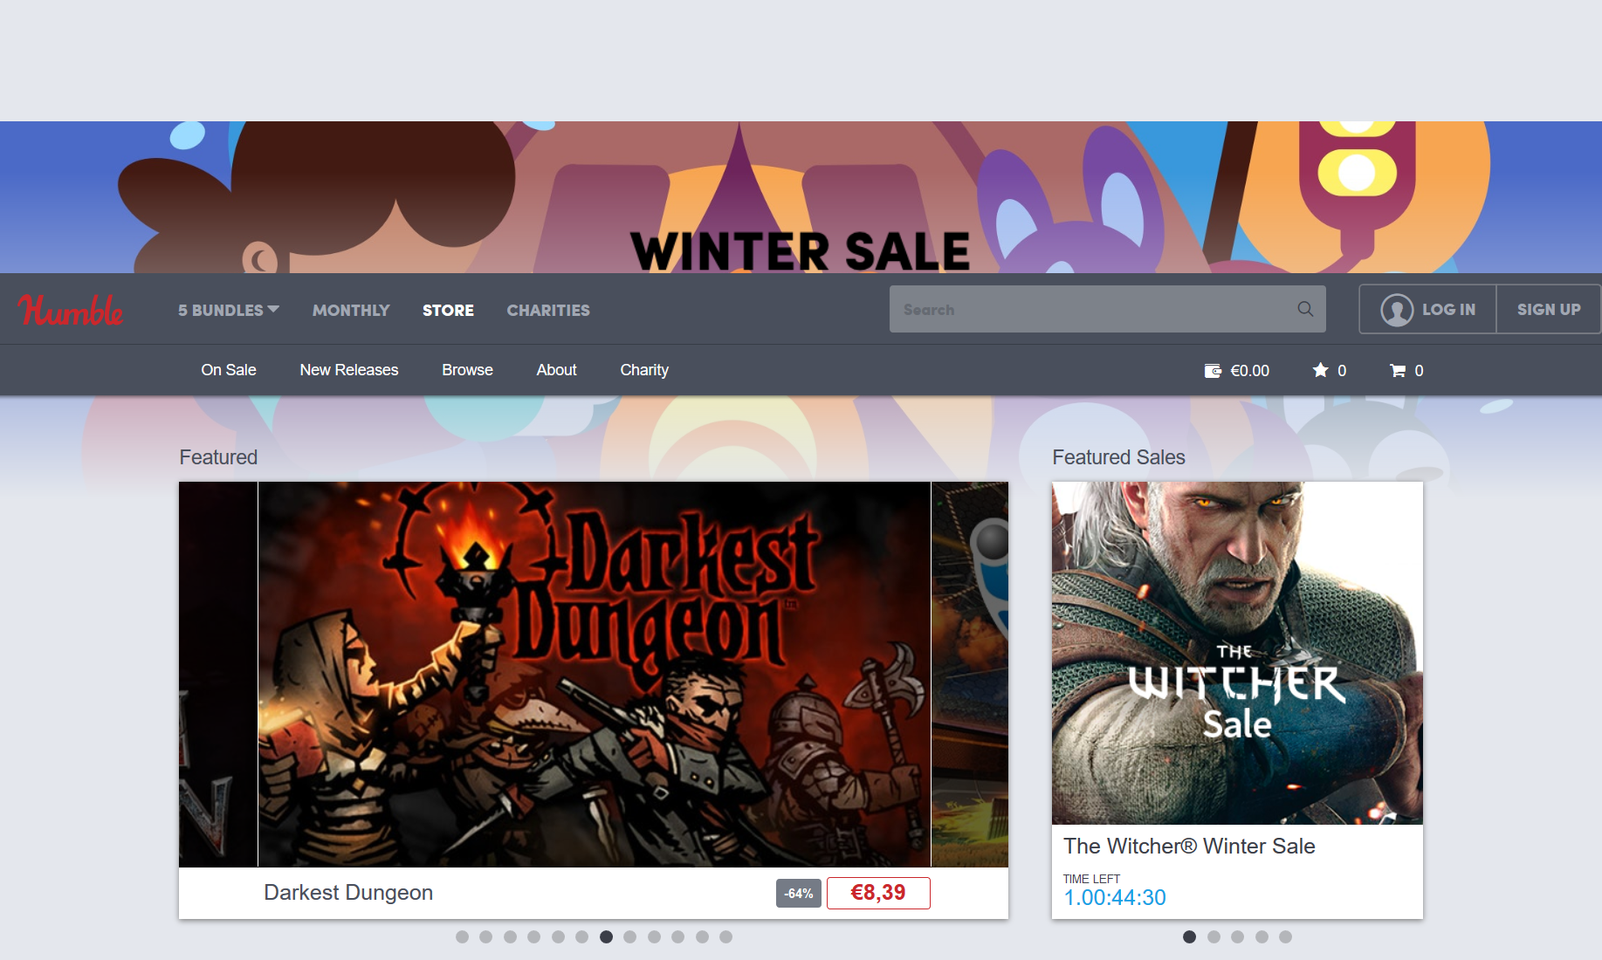This screenshot has width=1602, height=960.
Task: Expand the 5 Bundles dropdown
Action: point(229,310)
